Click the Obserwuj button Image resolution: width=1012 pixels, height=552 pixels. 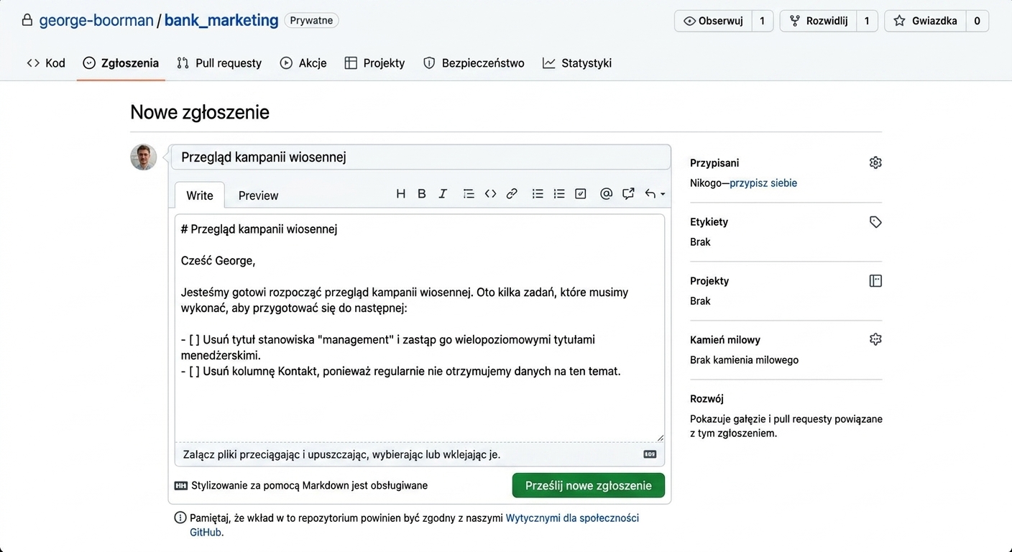(713, 21)
